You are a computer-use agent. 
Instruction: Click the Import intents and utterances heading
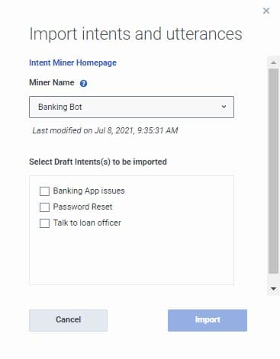pos(136,34)
